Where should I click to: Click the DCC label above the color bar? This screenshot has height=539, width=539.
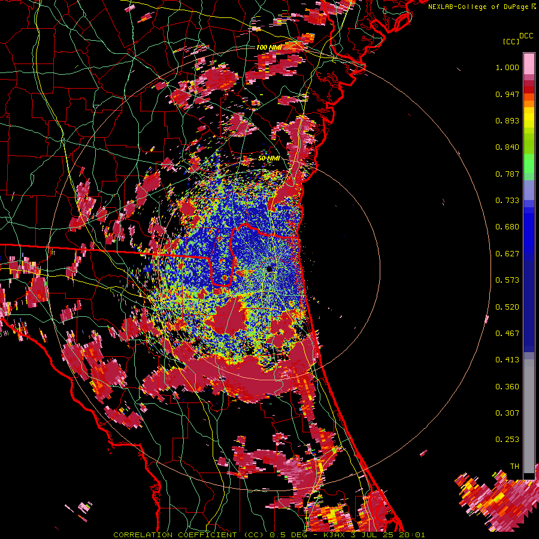click(526, 36)
